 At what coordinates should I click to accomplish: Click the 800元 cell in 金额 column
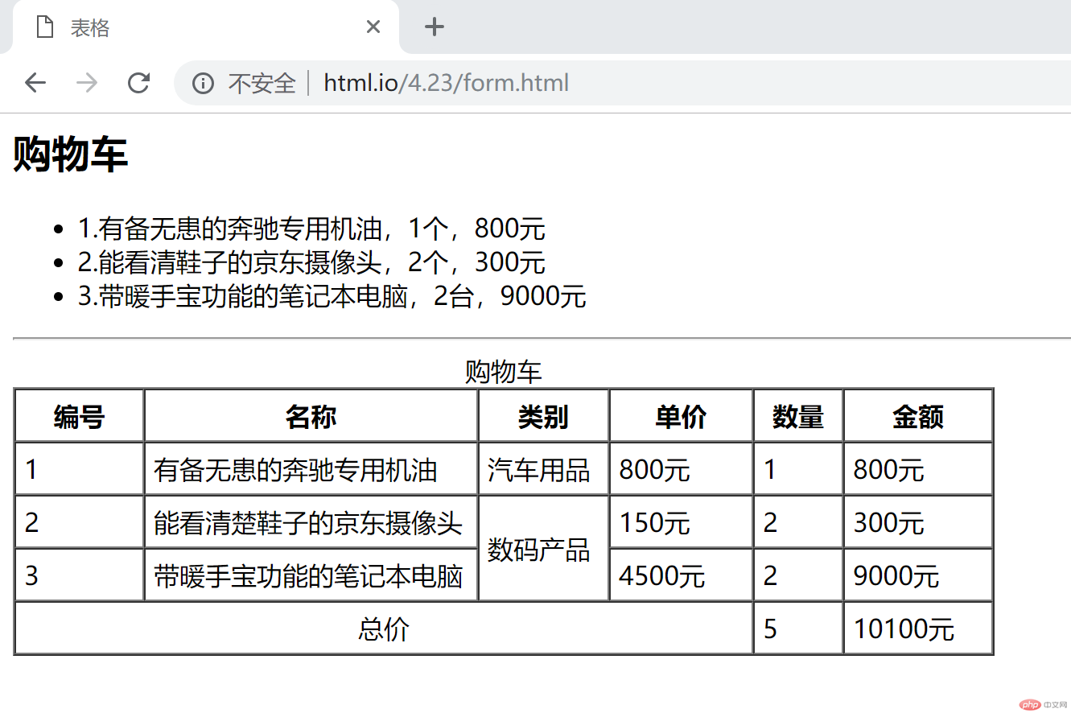[918, 470]
